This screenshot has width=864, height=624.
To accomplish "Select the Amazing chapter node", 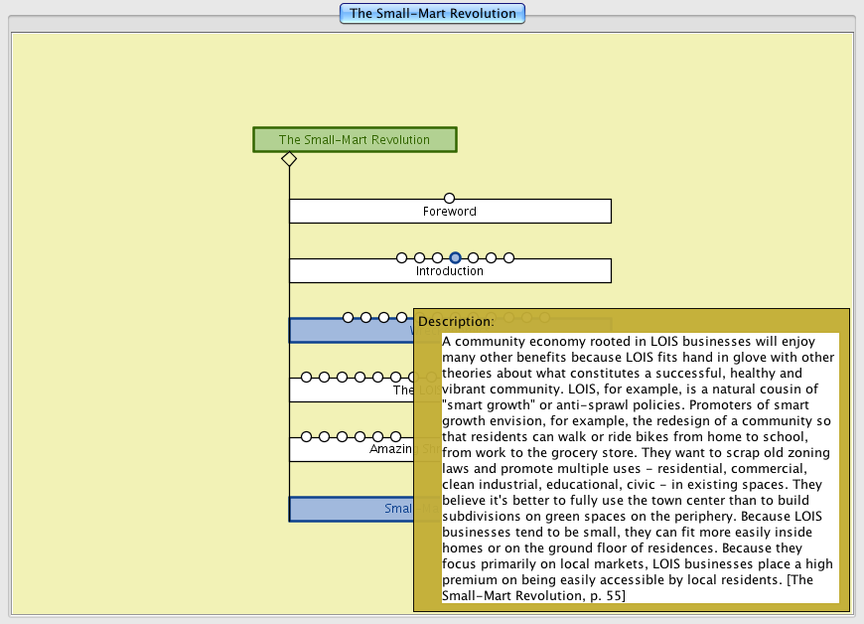I will pos(348,450).
